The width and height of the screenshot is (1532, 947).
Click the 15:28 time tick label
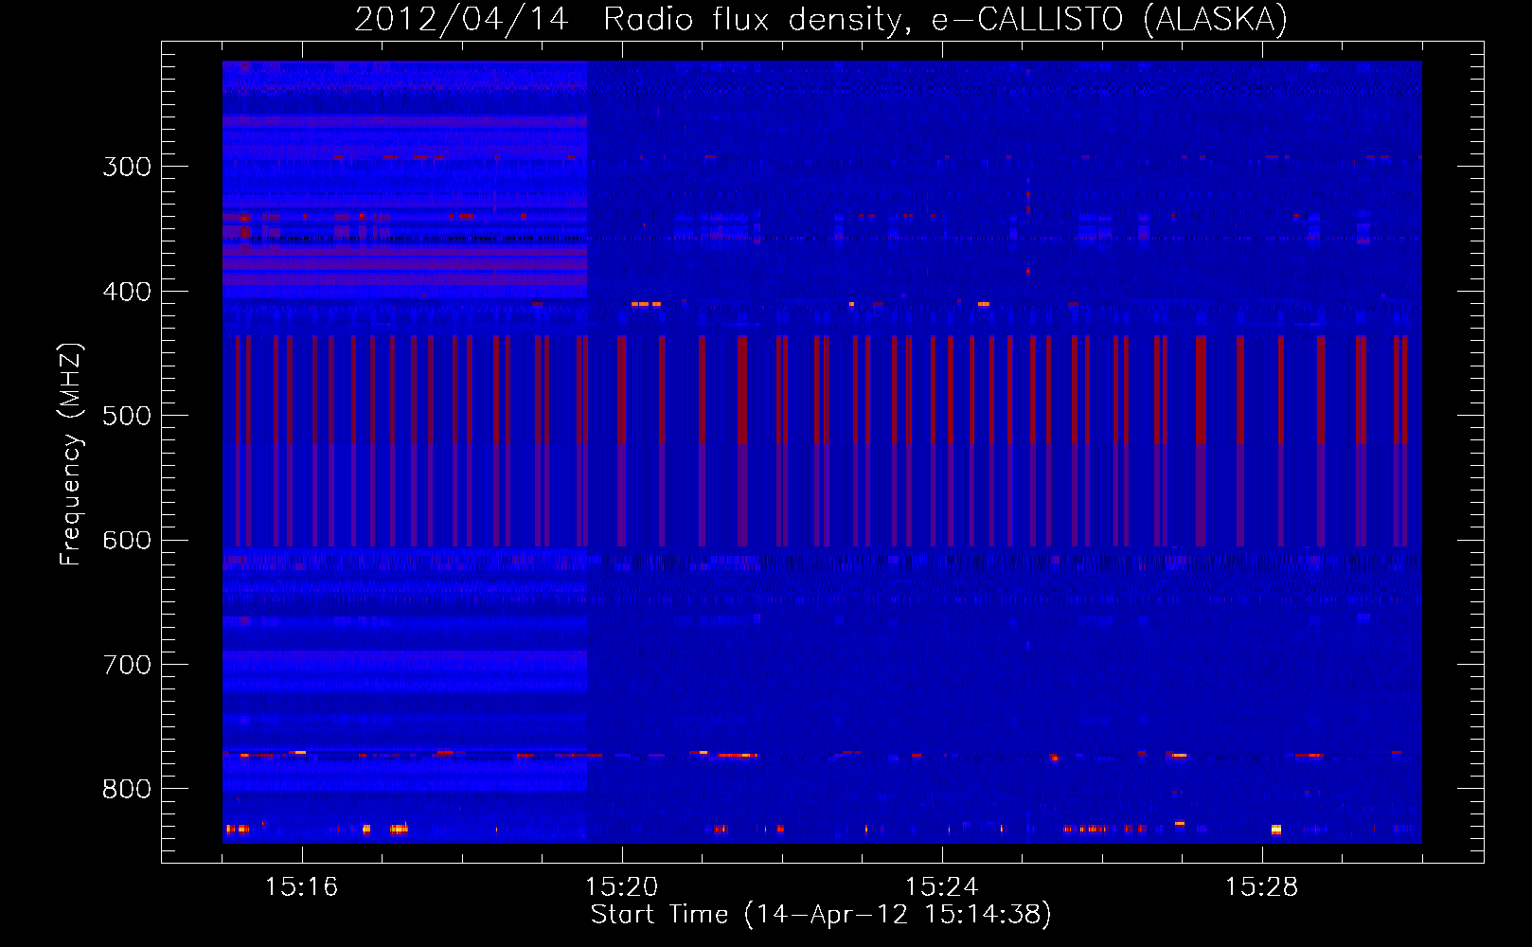pos(1261,886)
